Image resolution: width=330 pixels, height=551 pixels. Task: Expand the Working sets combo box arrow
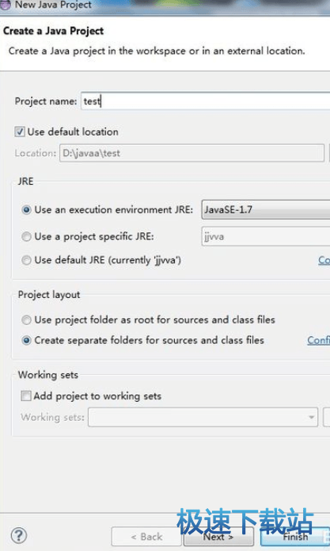[311, 417]
